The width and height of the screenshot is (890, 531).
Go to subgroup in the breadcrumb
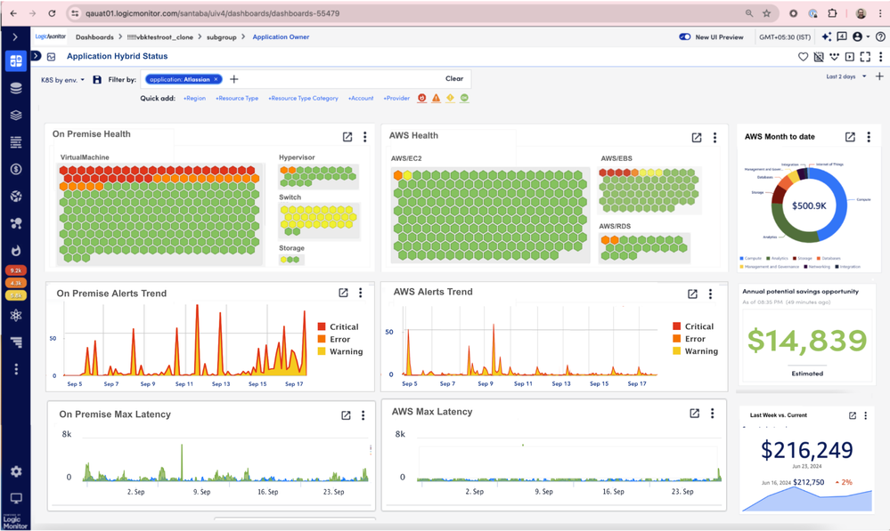click(222, 37)
